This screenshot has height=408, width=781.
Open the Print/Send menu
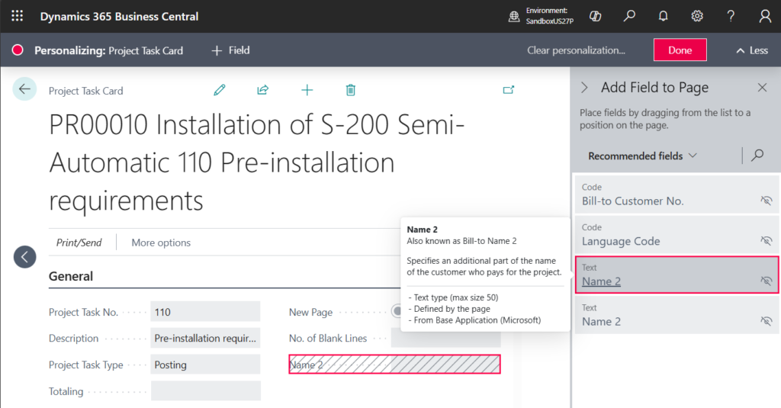point(79,243)
